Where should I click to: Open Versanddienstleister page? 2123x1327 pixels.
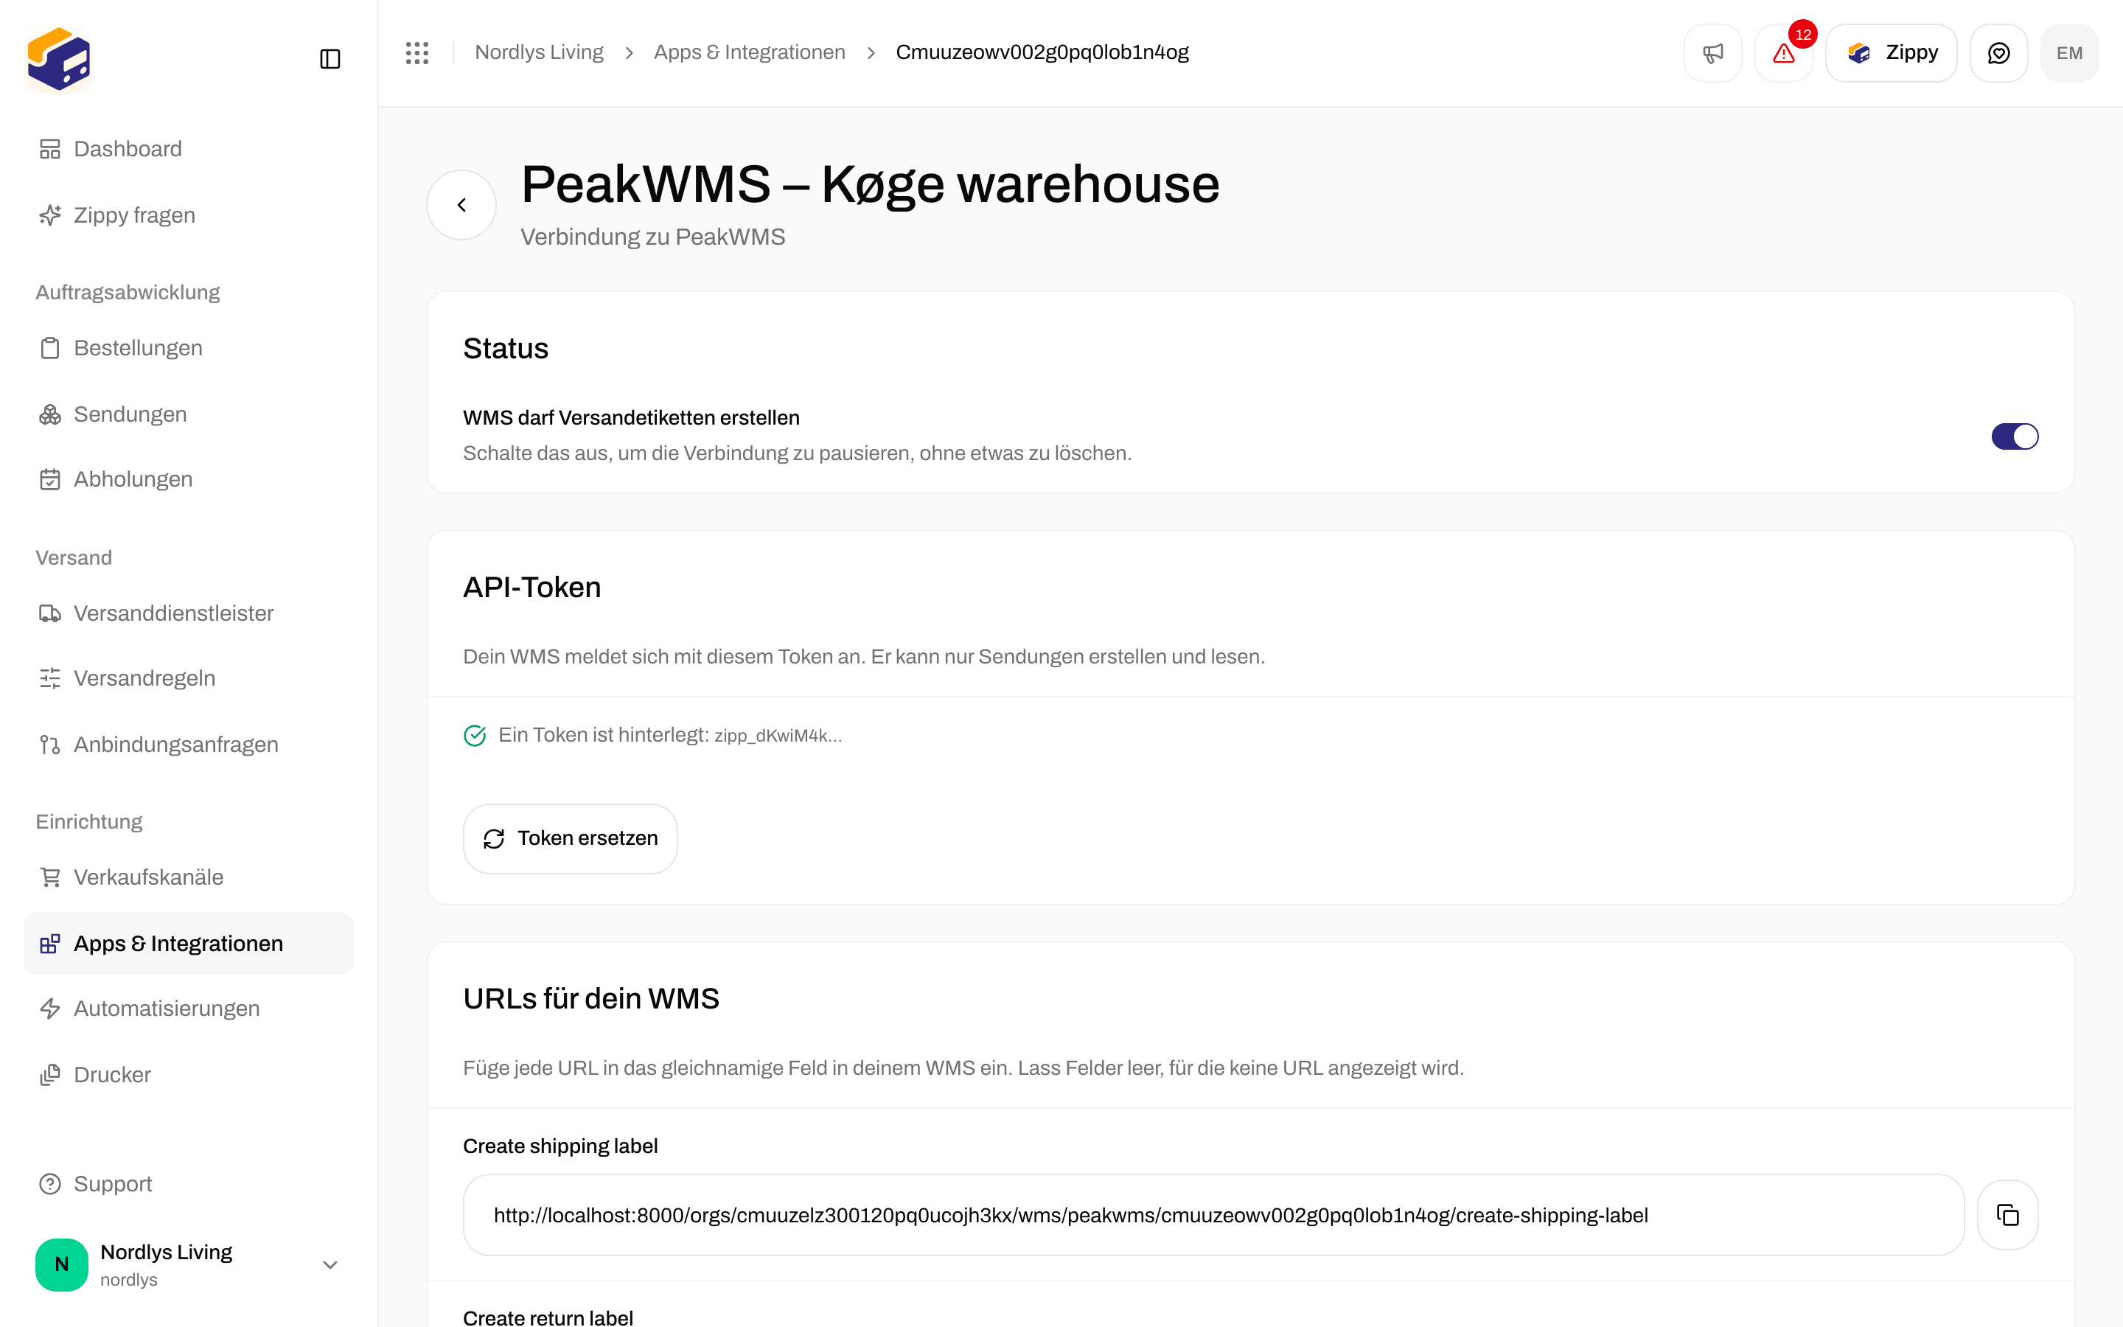tap(189, 613)
